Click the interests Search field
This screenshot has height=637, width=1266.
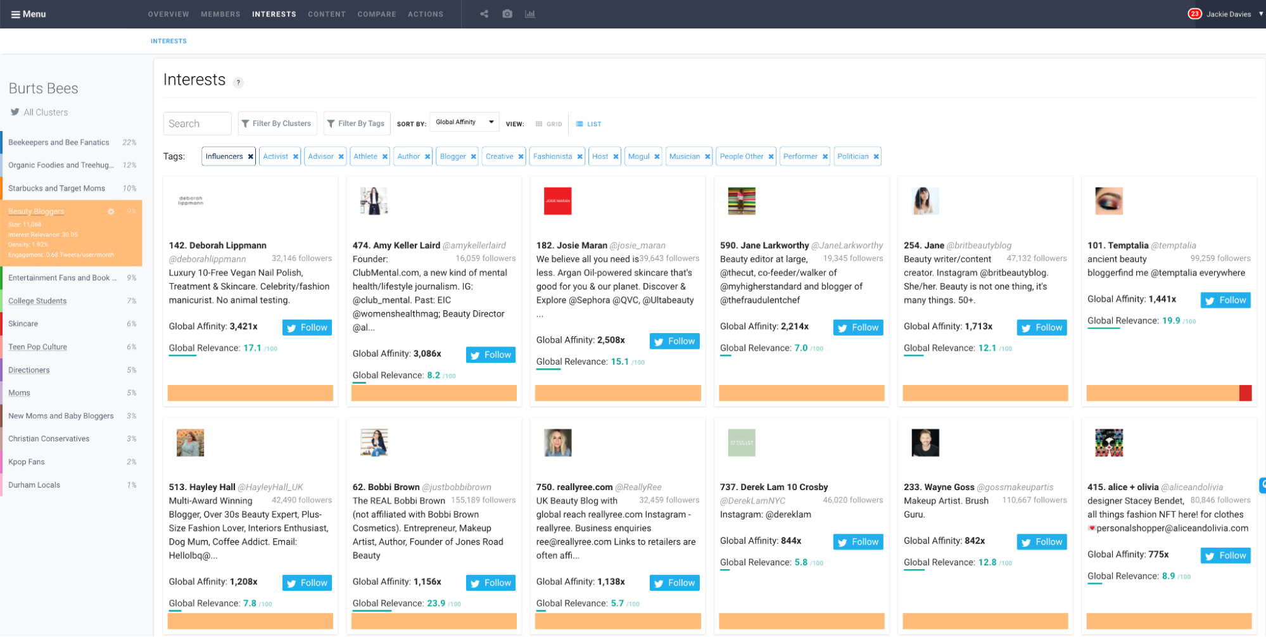[197, 123]
